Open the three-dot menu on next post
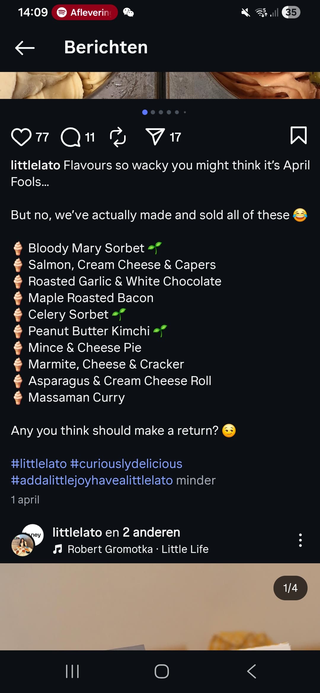 [300, 540]
